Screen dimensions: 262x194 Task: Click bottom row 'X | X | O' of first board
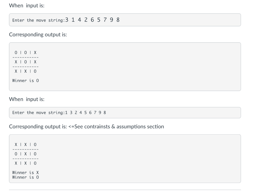coord(25,71)
